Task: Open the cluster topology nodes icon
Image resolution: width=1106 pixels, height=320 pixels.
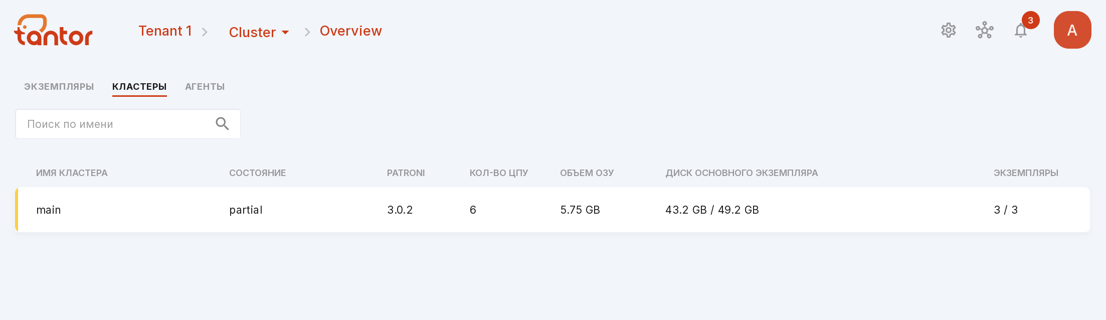Action: 984,31
